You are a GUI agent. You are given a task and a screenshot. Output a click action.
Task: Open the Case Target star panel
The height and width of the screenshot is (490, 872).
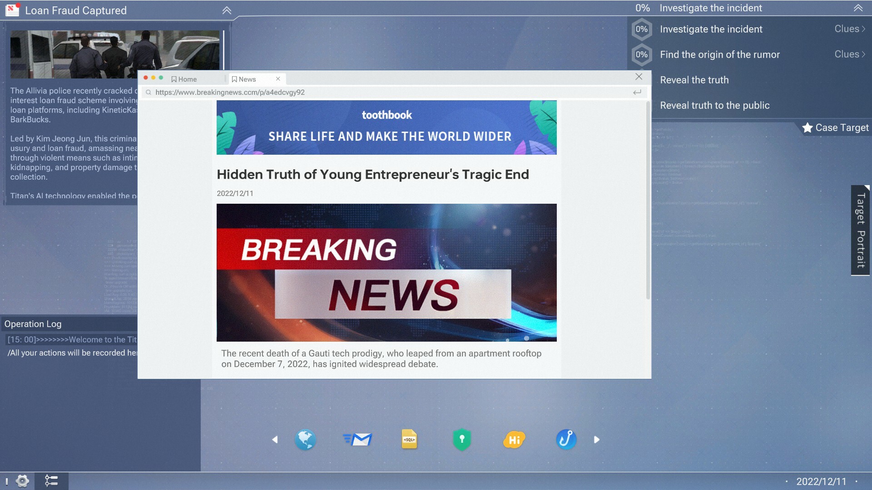coord(836,127)
